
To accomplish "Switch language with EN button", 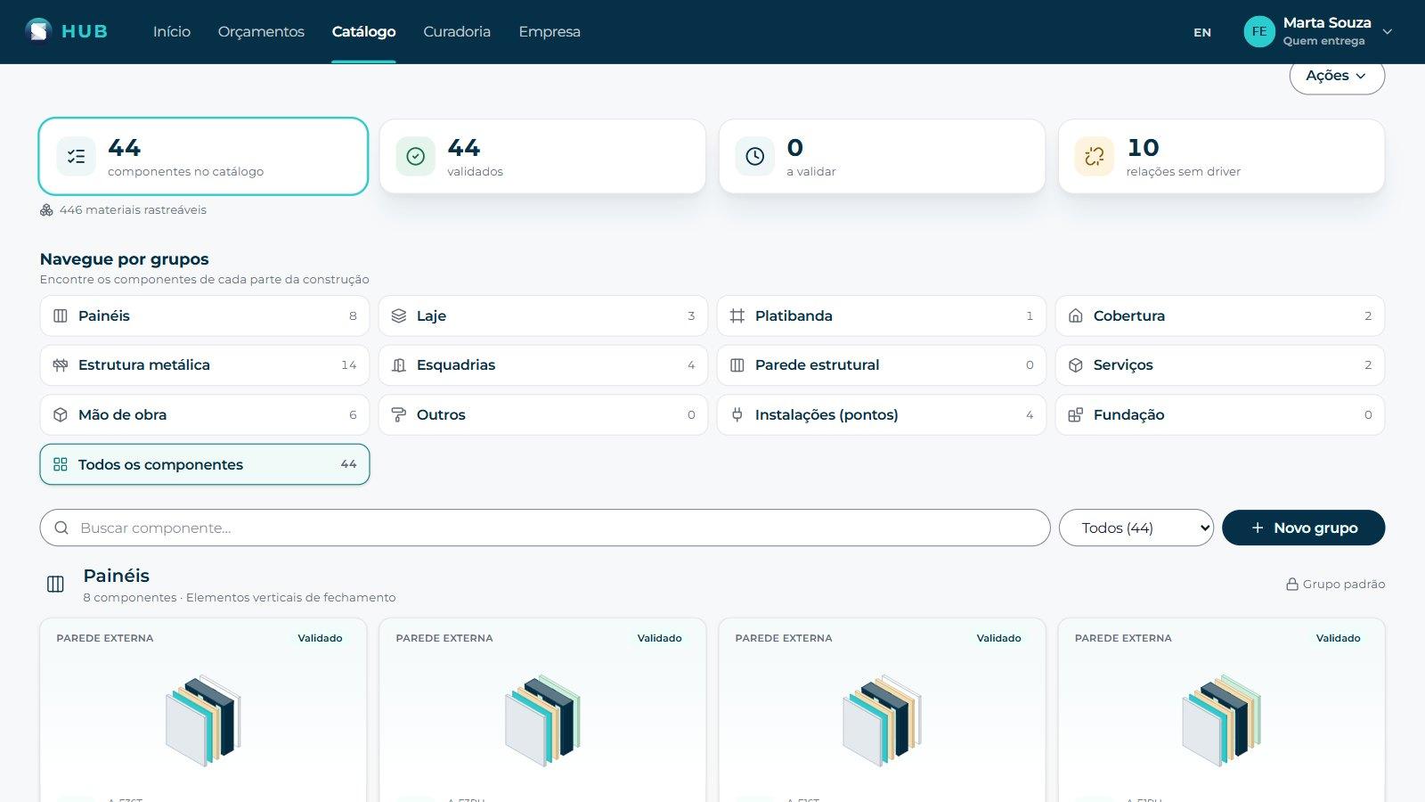I will pos(1202,32).
